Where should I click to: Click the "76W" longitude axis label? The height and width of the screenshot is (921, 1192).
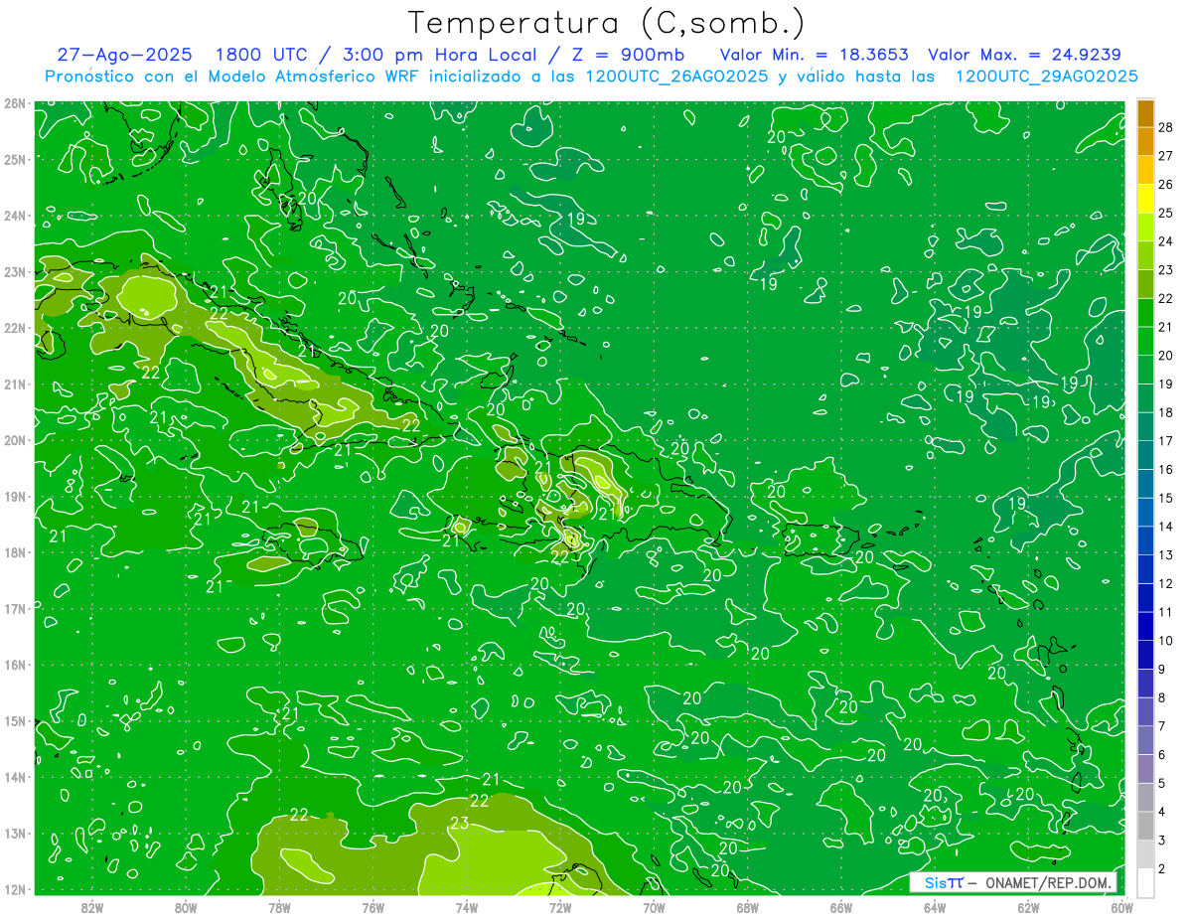pos(372,907)
